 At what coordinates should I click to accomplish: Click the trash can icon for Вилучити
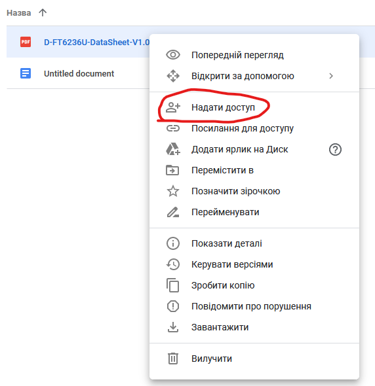pyautogui.click(x=173, y=359)
